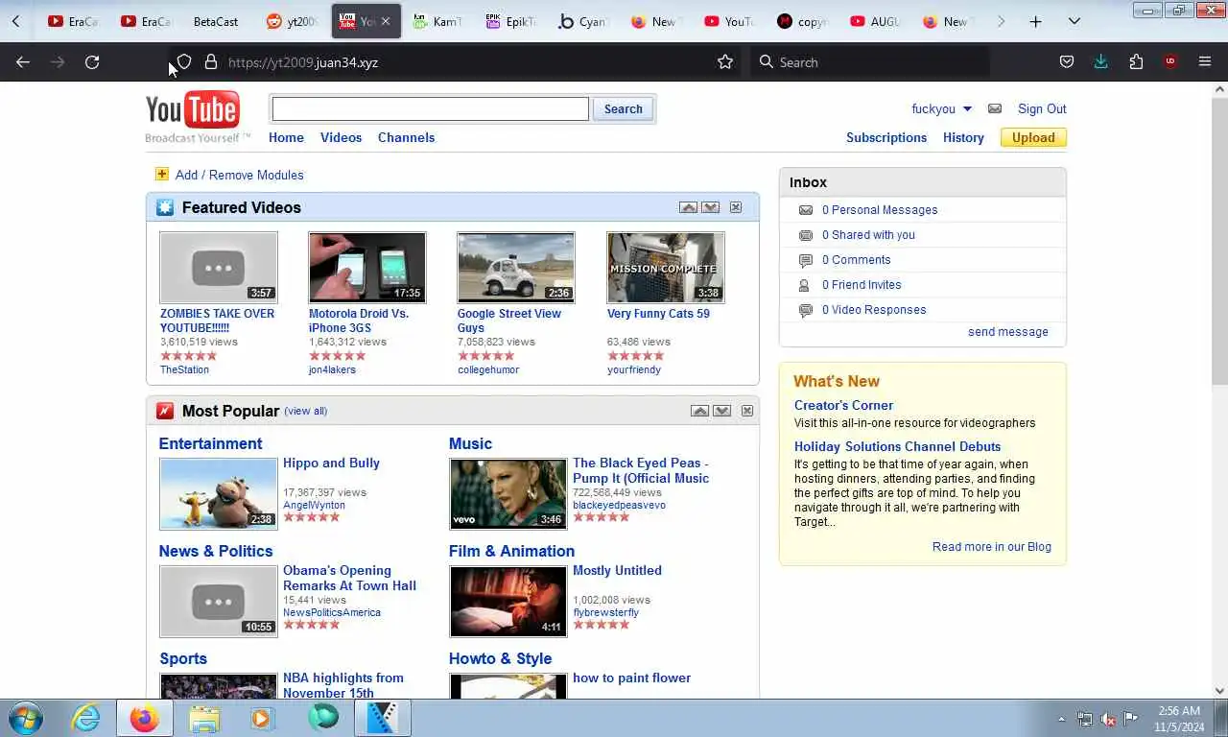Open Creator's Corner link
This screenshot has width=1228, height=737.
tap(843, 405)
